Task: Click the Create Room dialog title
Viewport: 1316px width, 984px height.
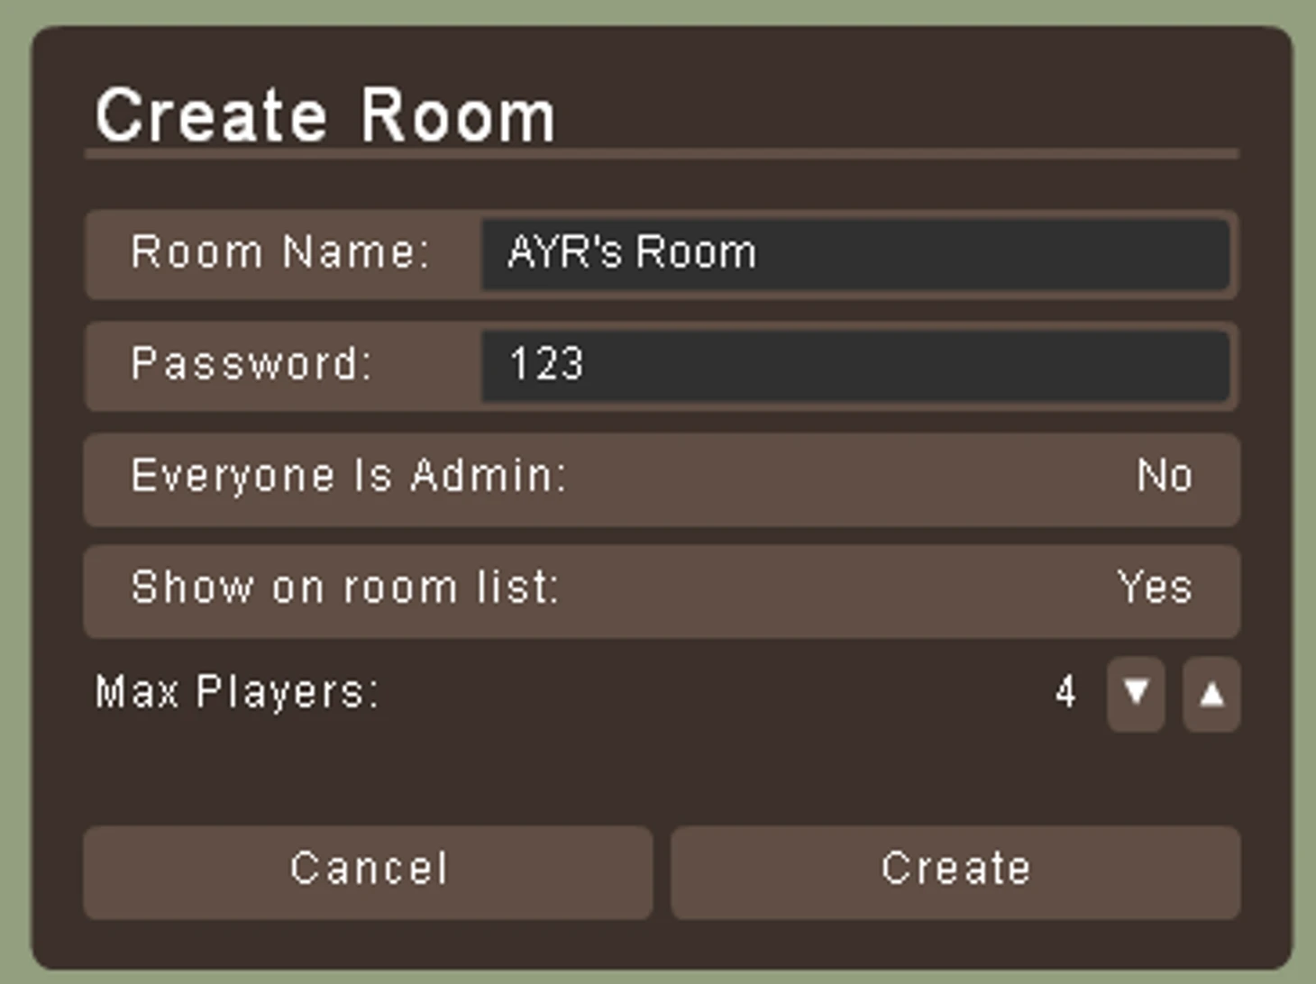Action: (x=325, y=115)
